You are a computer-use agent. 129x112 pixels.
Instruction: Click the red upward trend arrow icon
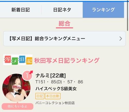[31, 72]
